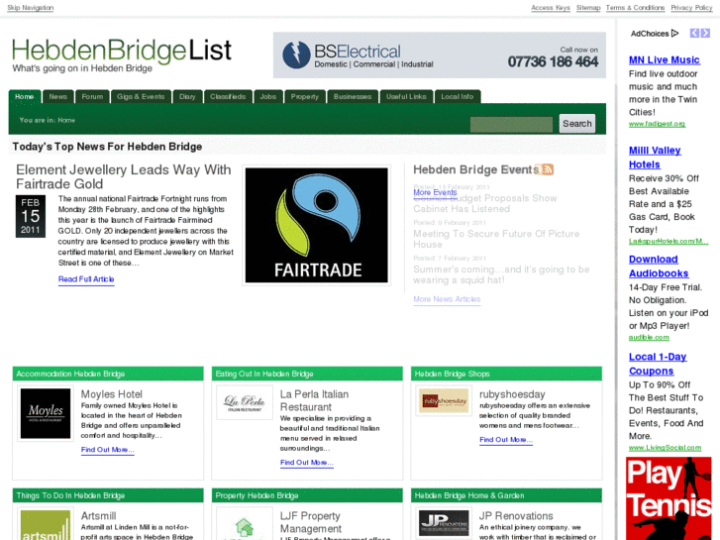Click the Search button

577,124
